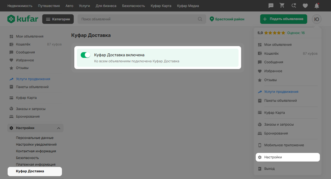Open Контактная информация settings page
The image size is (331, 179).
tap(36, 151)
